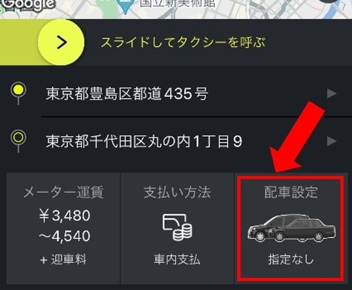
Task: Tap the 車内支払 label
Action: [177, 259]
